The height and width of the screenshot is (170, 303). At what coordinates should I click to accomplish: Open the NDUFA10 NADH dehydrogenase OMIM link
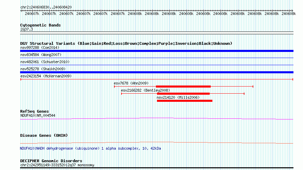tap(90, 148)
